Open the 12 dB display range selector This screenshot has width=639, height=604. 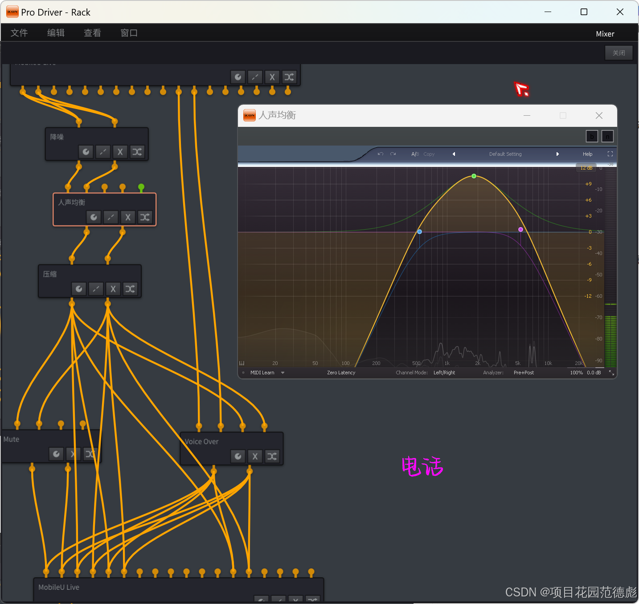(x=586, y=168)
